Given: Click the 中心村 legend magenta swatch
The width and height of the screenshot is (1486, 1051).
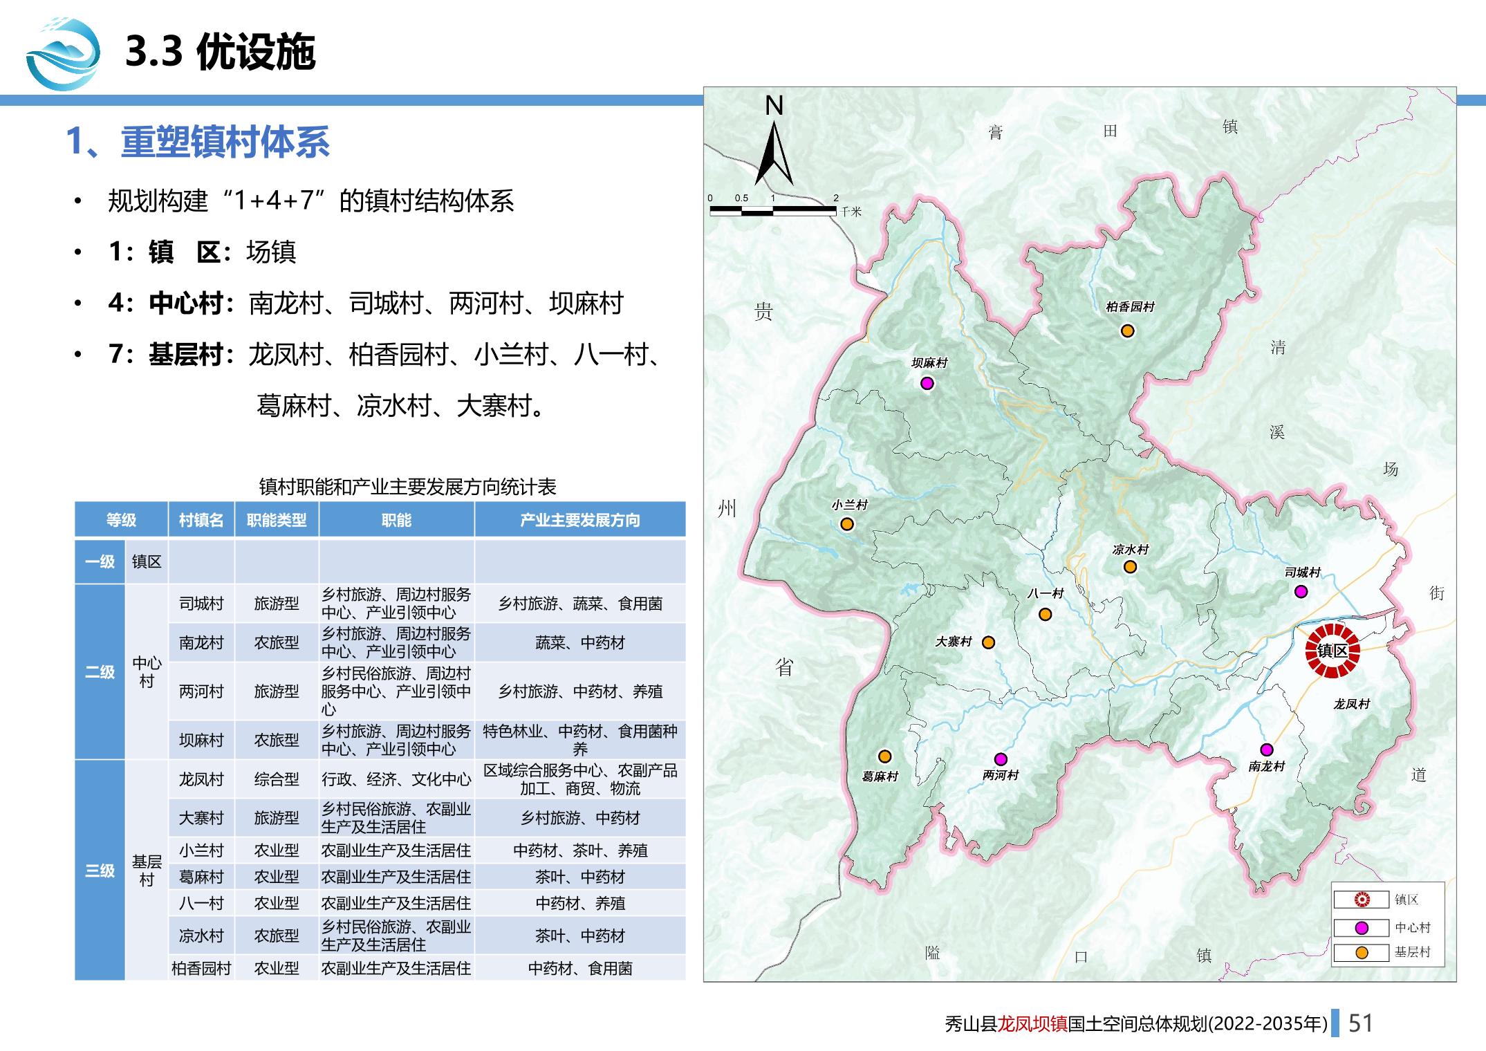Looking at the screenshot, I should 1361,928.
